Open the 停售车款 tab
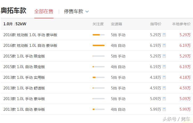 pyautogui.click(x=73, y=11)
